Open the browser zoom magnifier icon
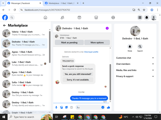This screenshot has width=161, height=120. click(x=139, y=10)
